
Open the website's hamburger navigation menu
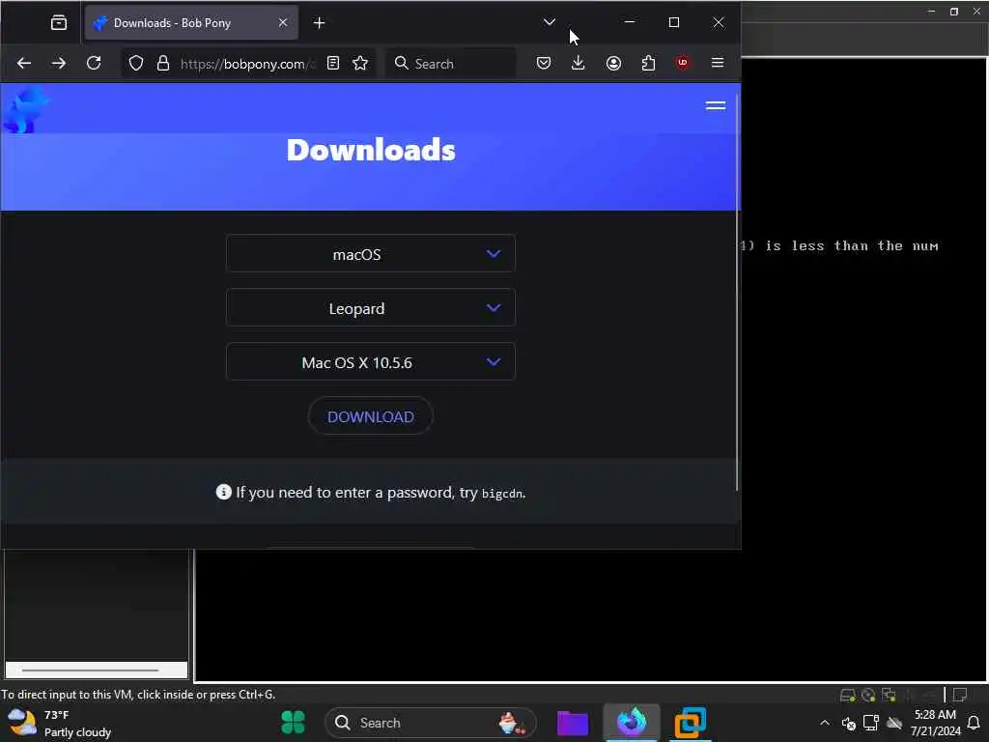point(716,106)
